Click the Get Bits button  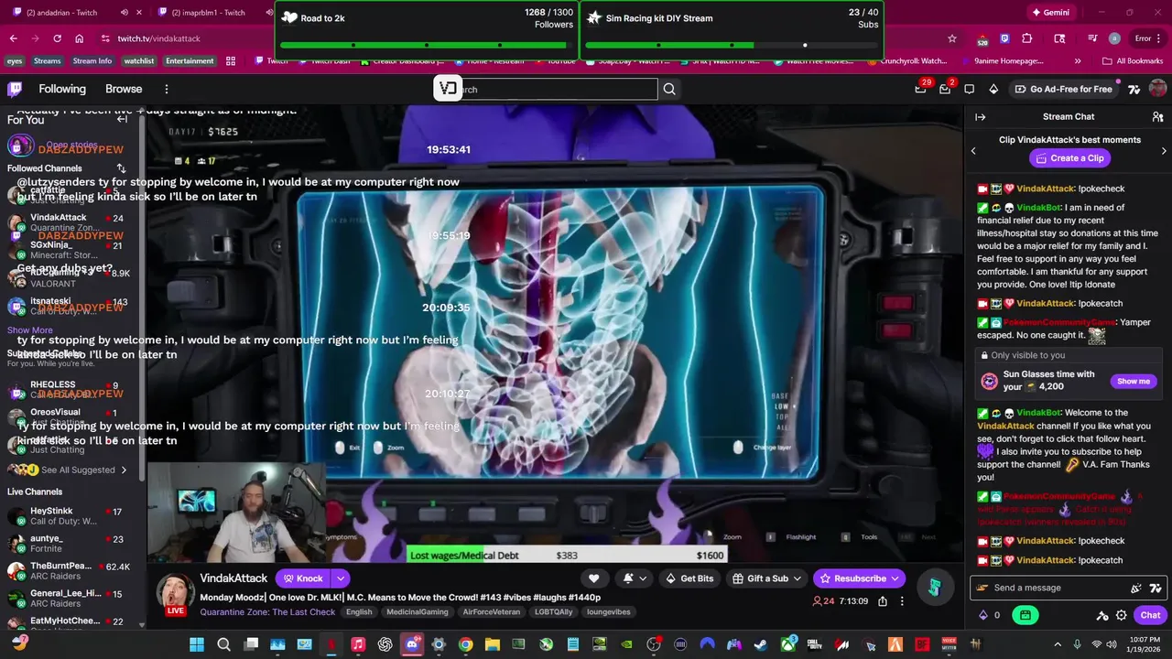[x=689, y=578]
